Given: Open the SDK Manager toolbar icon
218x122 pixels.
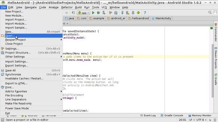Looking at the screenshot, I should [133, 13].
